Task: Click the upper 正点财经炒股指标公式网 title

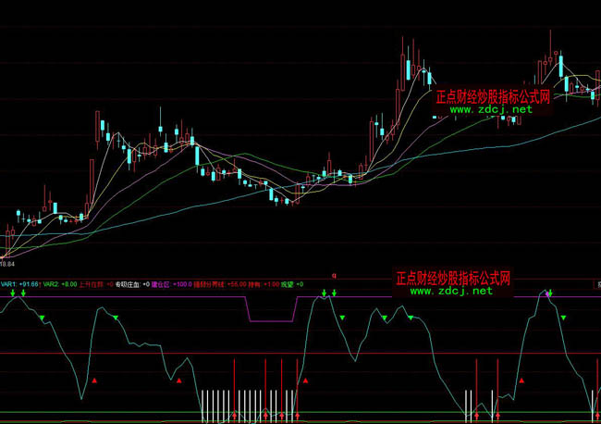Action: (x=493, y=95)
